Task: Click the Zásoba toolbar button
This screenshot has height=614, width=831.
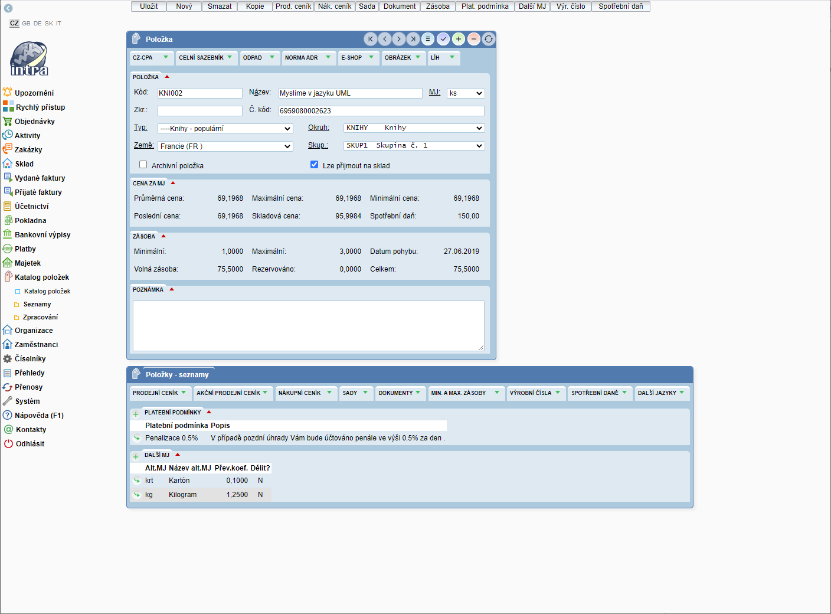Action: click(x=437, y=6)
